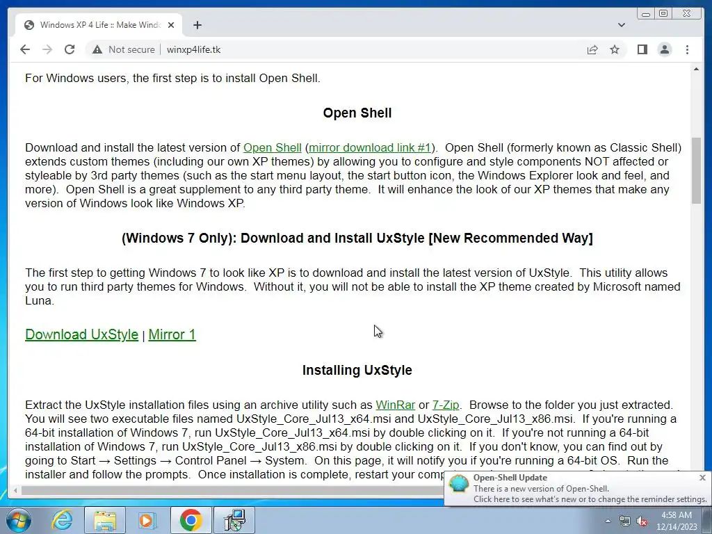
Task: Open mirror download link #1
Action: coord(370,147)
